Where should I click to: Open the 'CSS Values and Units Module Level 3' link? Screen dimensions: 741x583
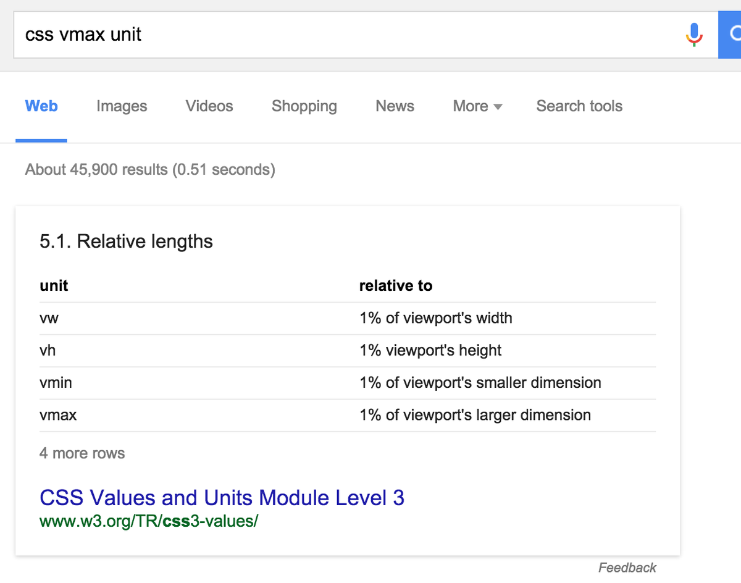[x=222, y=497]
